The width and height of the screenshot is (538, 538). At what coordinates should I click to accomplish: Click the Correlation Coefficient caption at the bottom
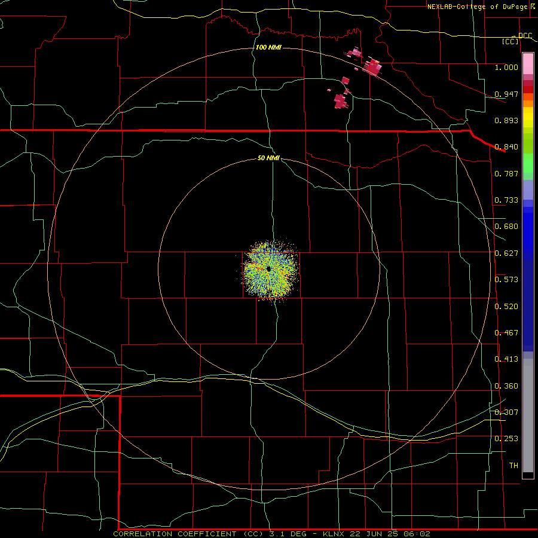[x=271, y=534]
